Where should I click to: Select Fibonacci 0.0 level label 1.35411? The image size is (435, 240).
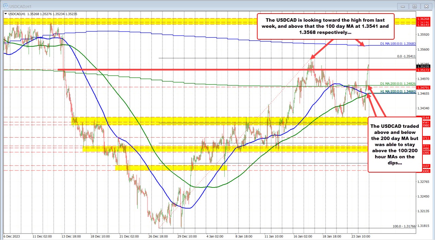point(406,57)
